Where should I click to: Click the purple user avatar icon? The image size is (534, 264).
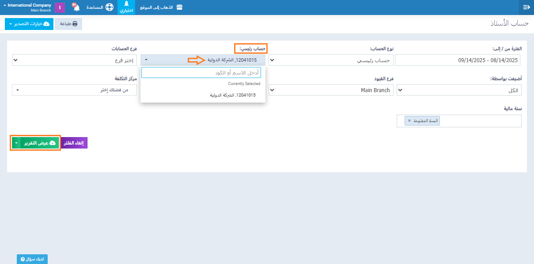click(60, 7)
